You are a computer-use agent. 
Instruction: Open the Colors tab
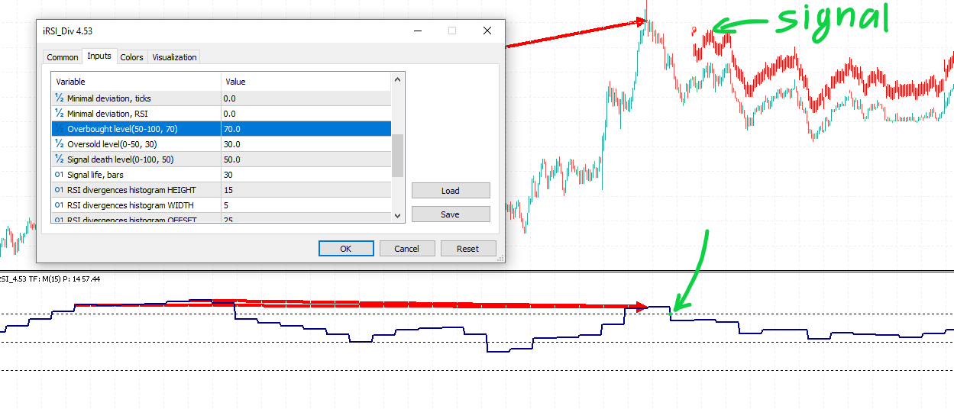coord(131,57)
